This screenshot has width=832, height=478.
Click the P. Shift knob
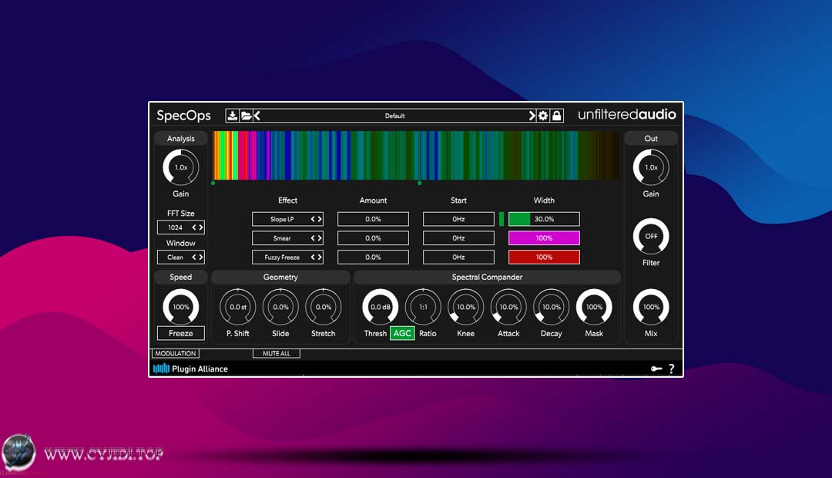coord(238,307)
